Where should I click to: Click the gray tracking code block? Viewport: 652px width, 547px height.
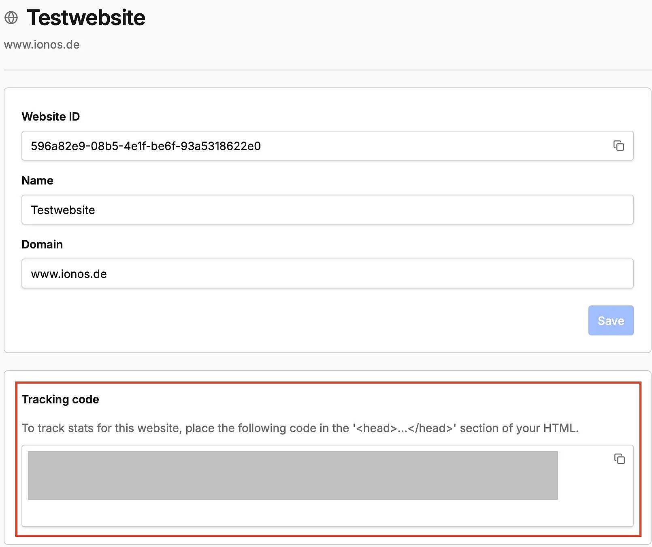[x=292, y=475]
